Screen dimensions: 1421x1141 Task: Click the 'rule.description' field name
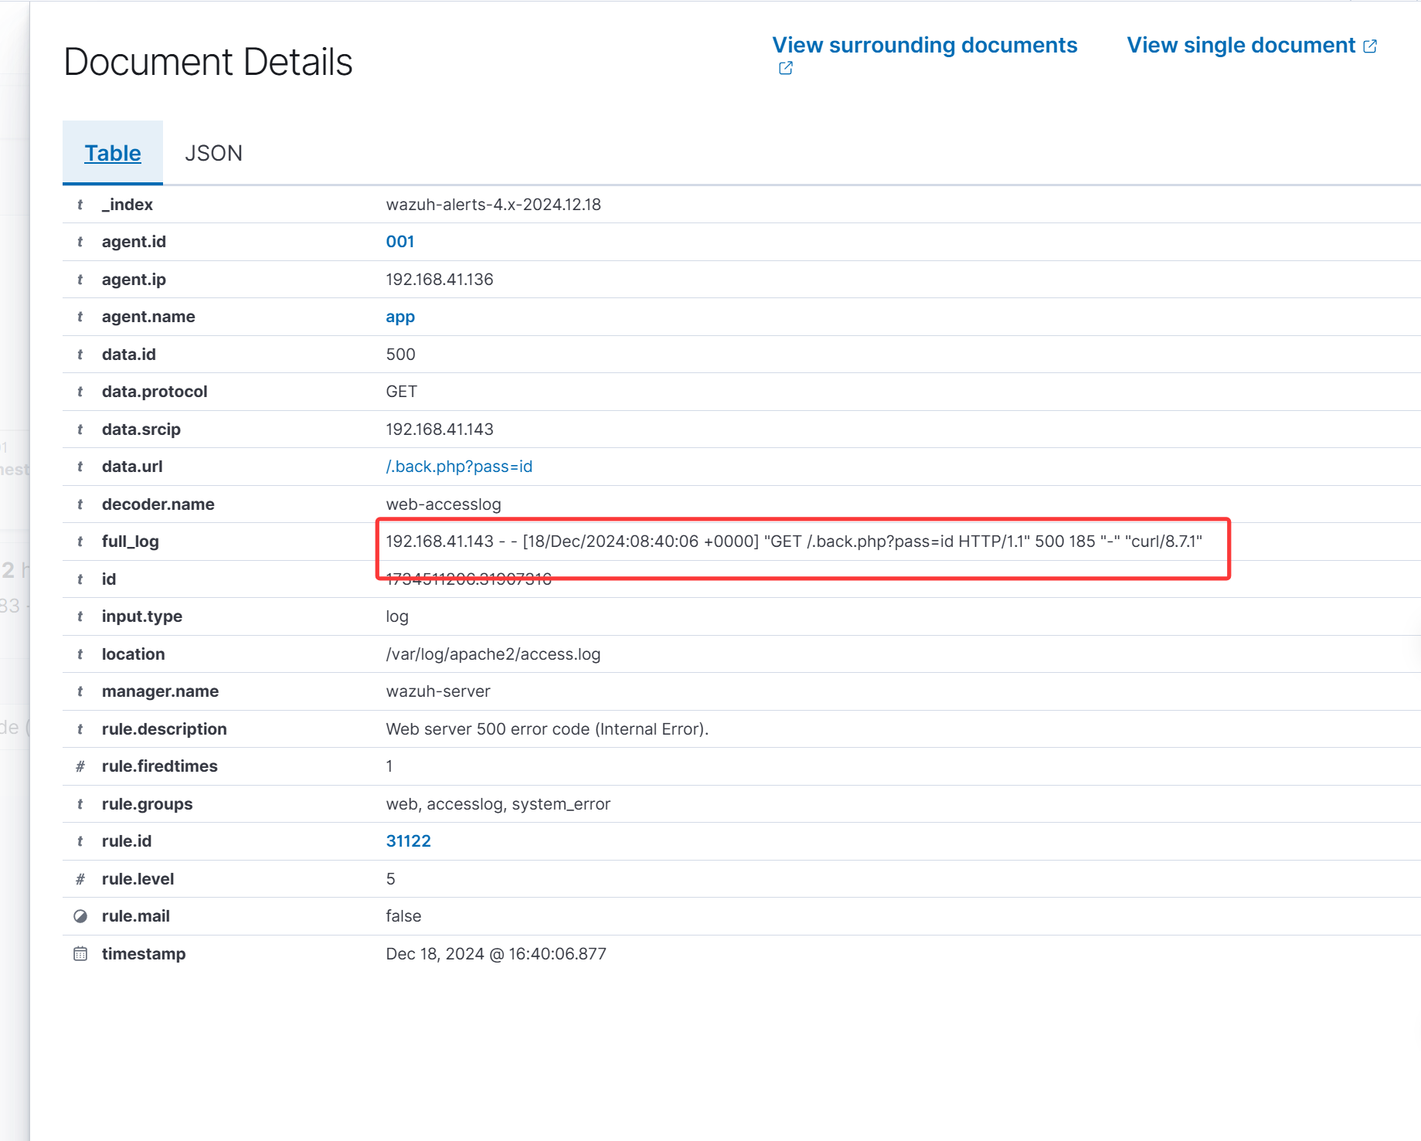(164, 729)
